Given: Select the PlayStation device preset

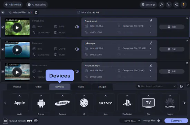Looking at the screenshot, I should [127, 103].
